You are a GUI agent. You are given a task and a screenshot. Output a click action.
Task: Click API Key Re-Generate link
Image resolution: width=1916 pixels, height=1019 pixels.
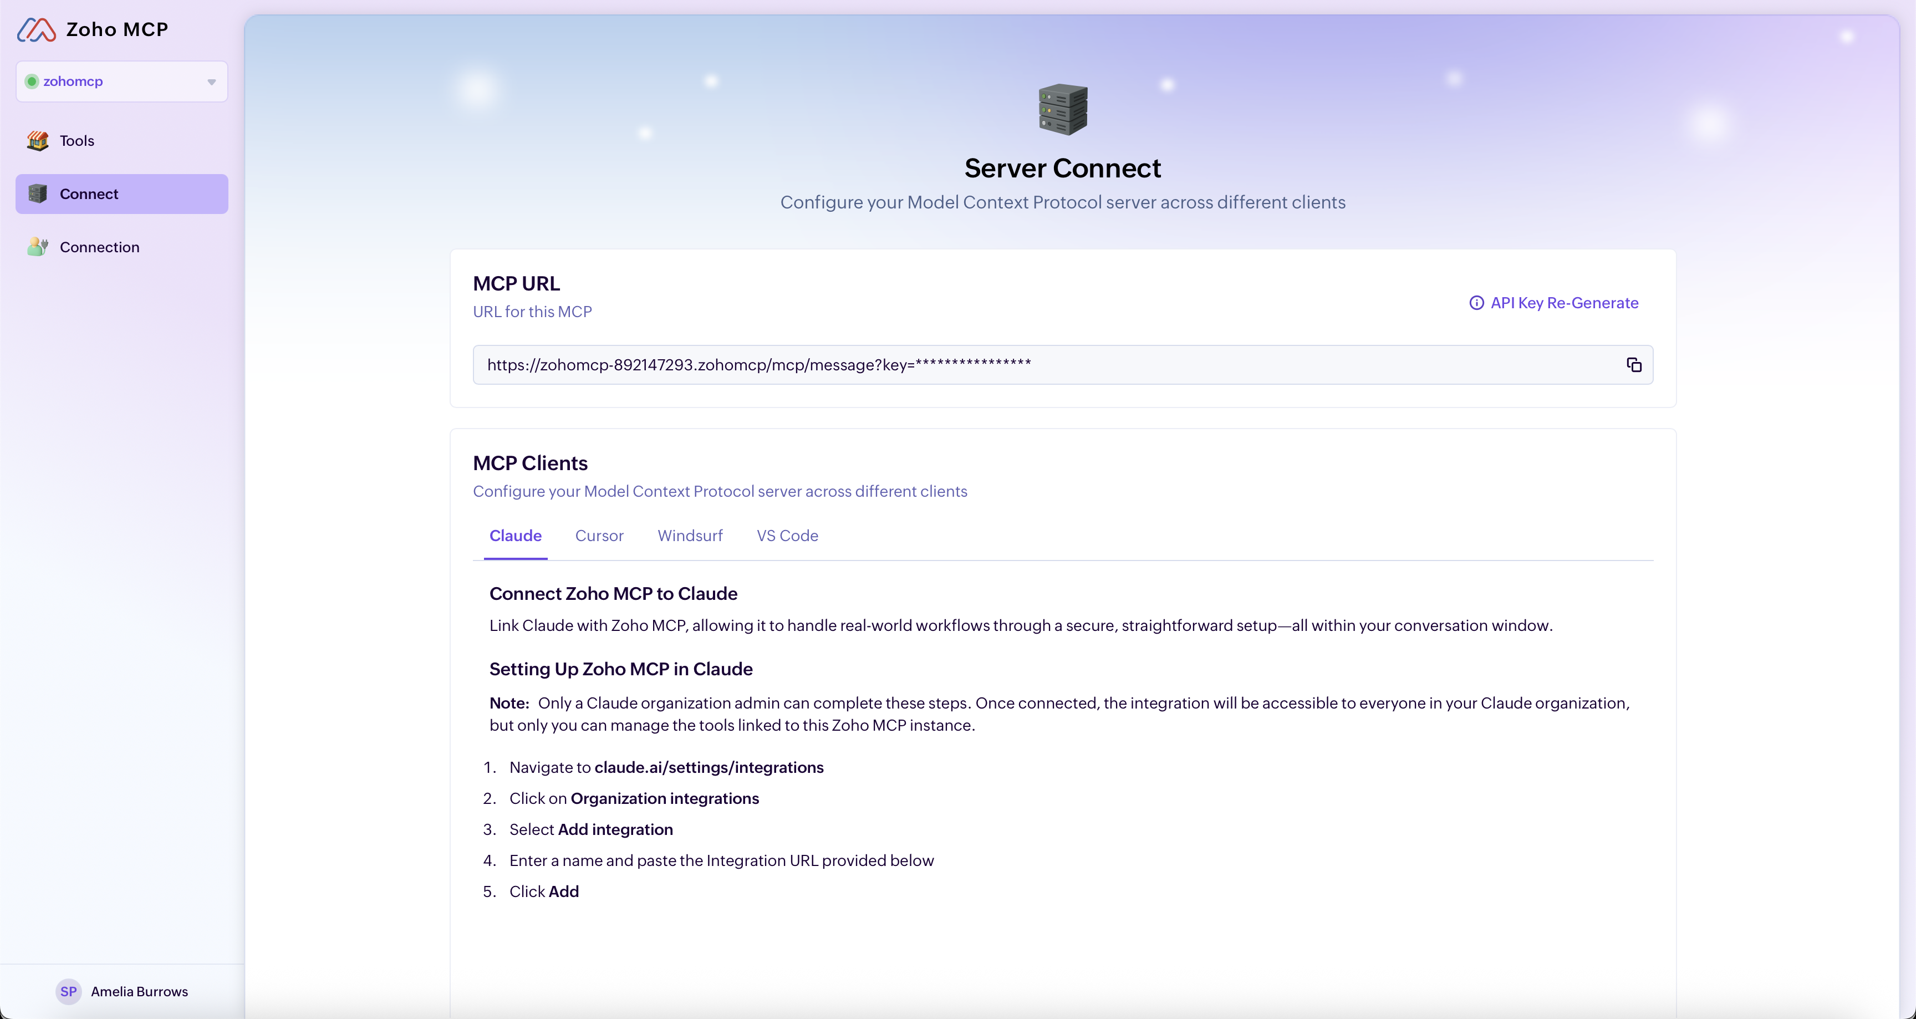(1565, 303)
